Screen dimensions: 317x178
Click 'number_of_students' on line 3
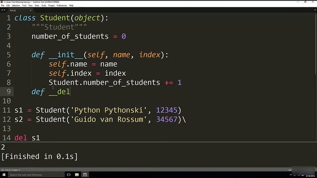coord(70,37)
